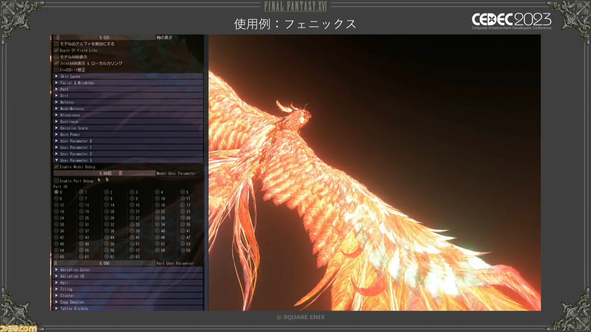Collapse User Parameter 3
591x332 pixels.
(x=128, y=160)
